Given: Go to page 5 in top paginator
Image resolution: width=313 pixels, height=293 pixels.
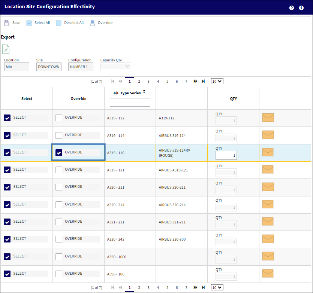Looking at the screenshot, I should tap(168, 81).
